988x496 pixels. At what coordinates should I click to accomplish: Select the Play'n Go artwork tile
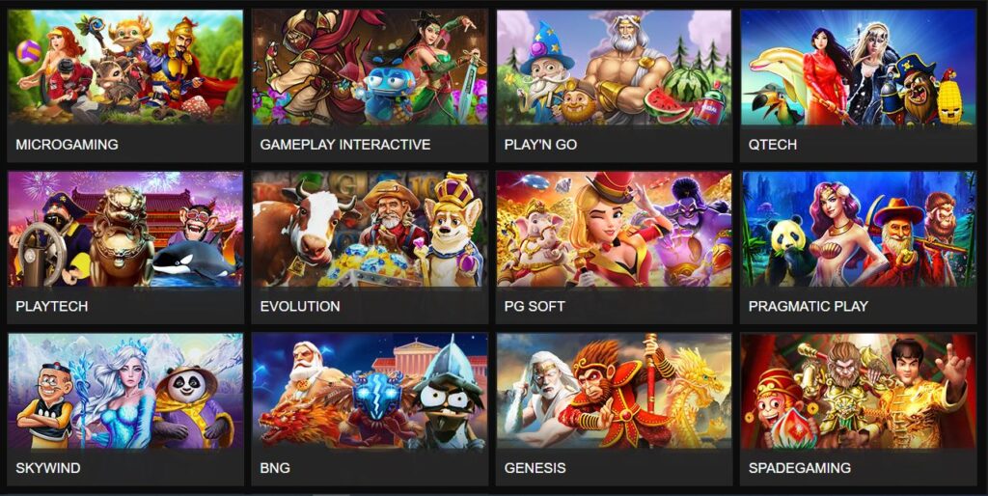pyautogui.click(x=614, y=67)
